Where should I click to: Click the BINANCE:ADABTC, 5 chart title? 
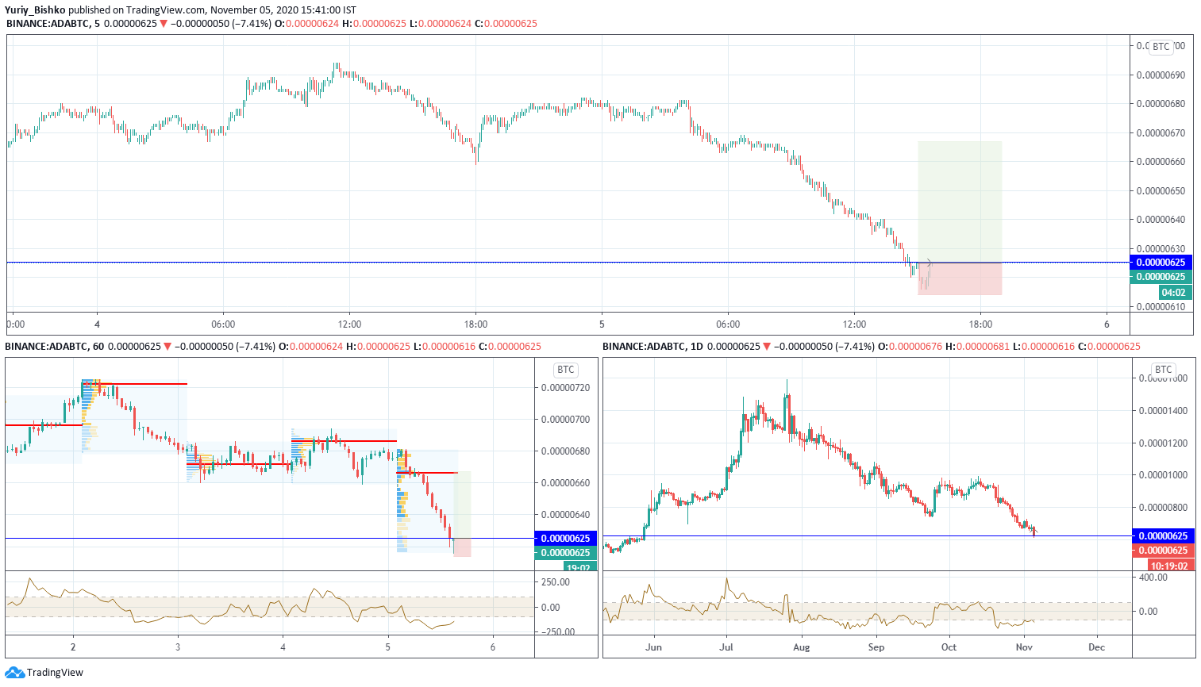pyautogui.click(x=53, y=24)
